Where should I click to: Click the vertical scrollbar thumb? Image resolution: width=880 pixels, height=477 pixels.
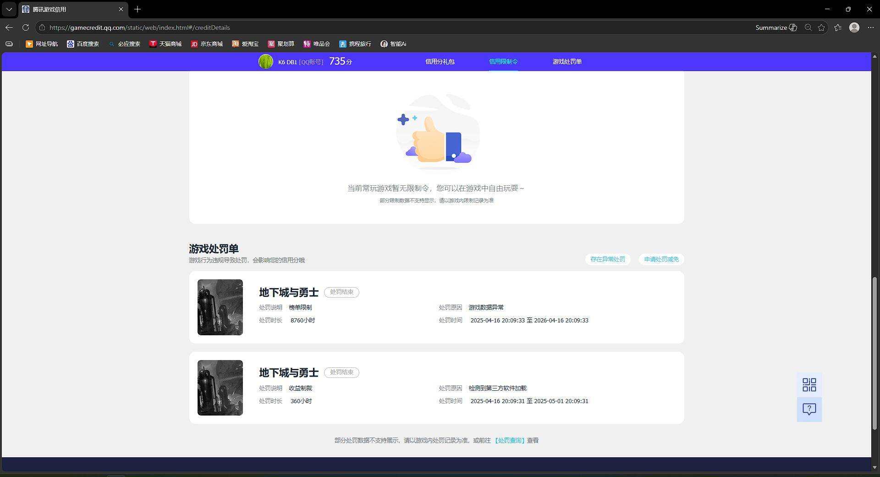[x=875, y=353]
